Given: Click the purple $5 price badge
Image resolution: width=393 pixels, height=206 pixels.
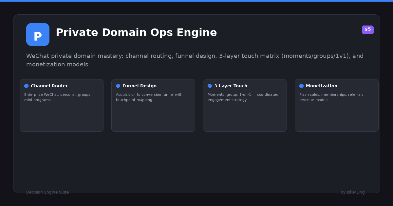Looking at the screenshot, I should coord(367,30).
